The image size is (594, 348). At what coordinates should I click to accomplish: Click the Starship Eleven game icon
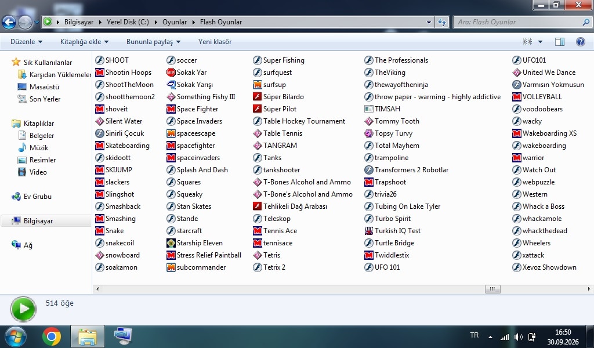click(x=171, y=242)
